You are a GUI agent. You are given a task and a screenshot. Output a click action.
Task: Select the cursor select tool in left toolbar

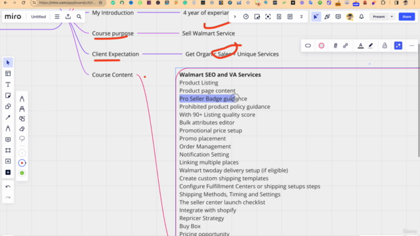pyautogui.click(x=8, y=63)
